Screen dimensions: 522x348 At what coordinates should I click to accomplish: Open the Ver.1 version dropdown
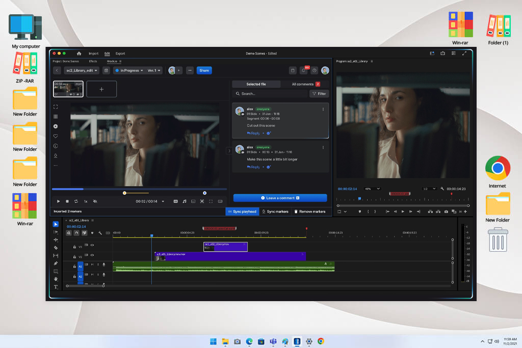coord(154,70)
